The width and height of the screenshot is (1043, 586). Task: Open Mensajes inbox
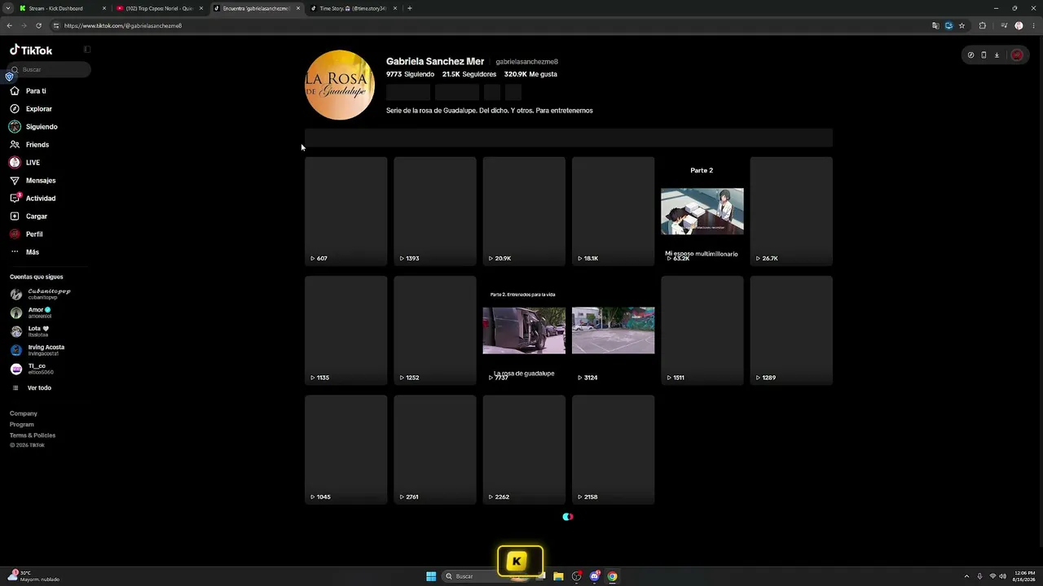coord(33,181)
